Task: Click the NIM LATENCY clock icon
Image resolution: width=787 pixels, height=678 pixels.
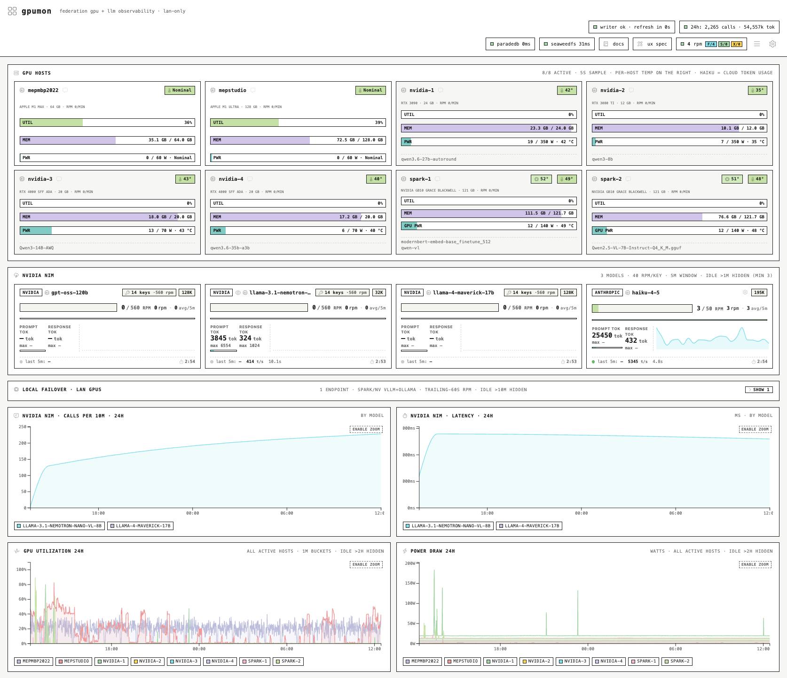Action: click(405, 416)
